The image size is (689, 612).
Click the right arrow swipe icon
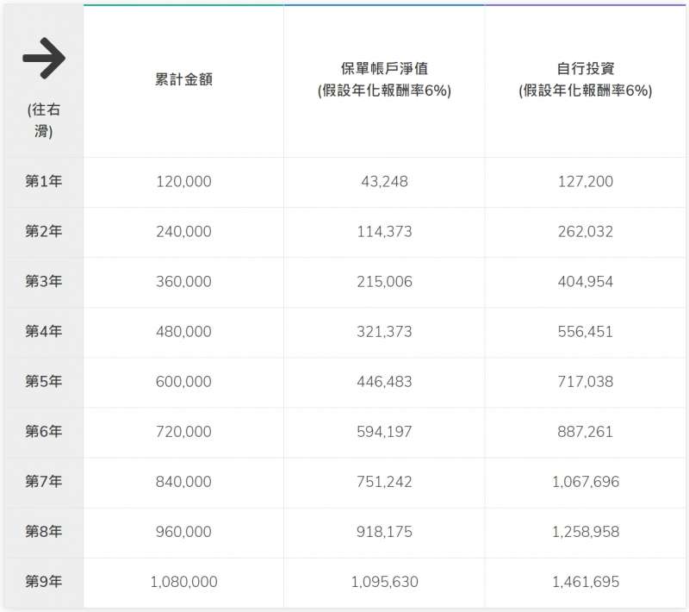point(44,58)
